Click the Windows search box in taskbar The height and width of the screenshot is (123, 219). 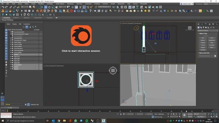(x=25, y=121)
